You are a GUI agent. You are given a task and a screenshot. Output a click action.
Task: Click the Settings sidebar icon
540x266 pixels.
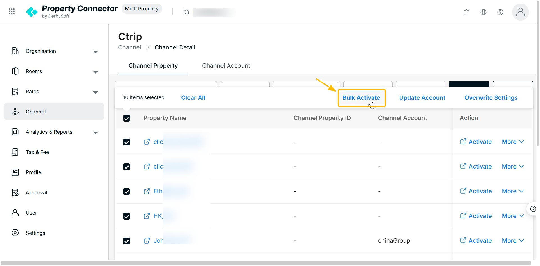(x=15, y=233)
